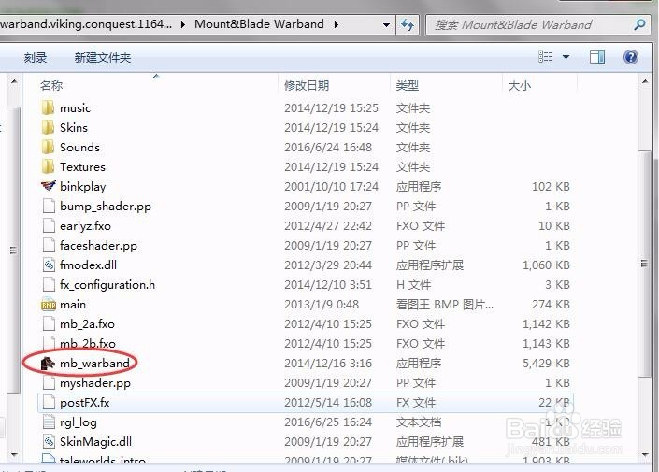Select the mb_2a.fxo file icon

point(49,324)
